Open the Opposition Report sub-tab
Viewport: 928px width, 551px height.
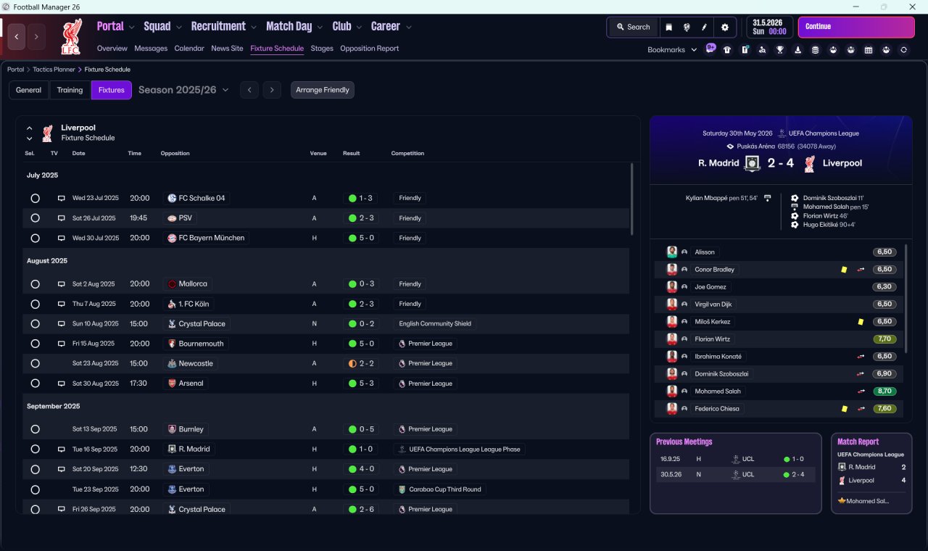(369, 49)
